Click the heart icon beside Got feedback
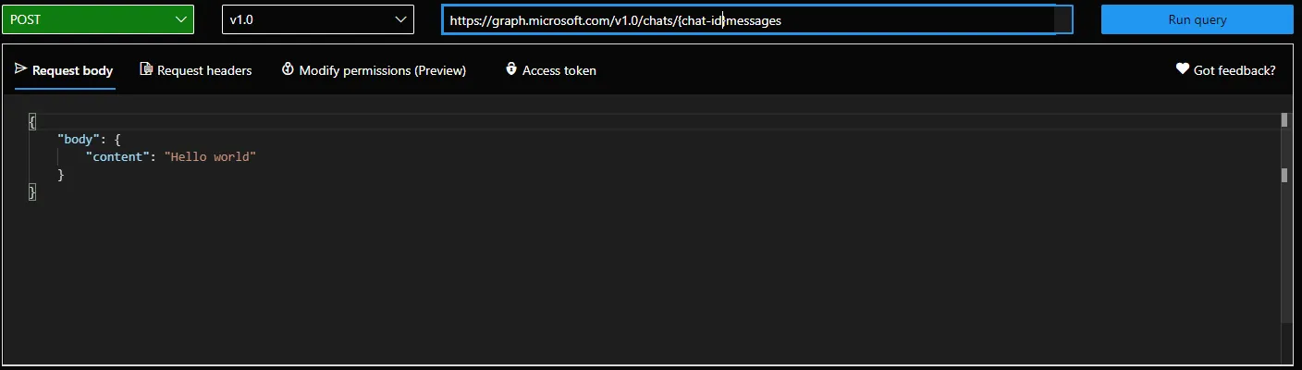1302x370 pixels. [x=1182, y=69]
